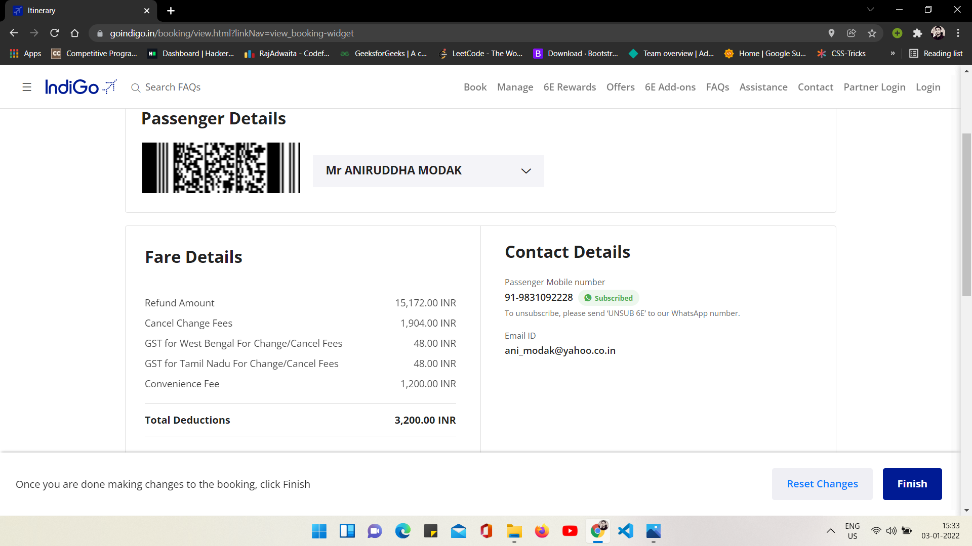Screen dimensions: 972x546
Task: Expand the system tray hidden icons
Action: tap(831, 531)
